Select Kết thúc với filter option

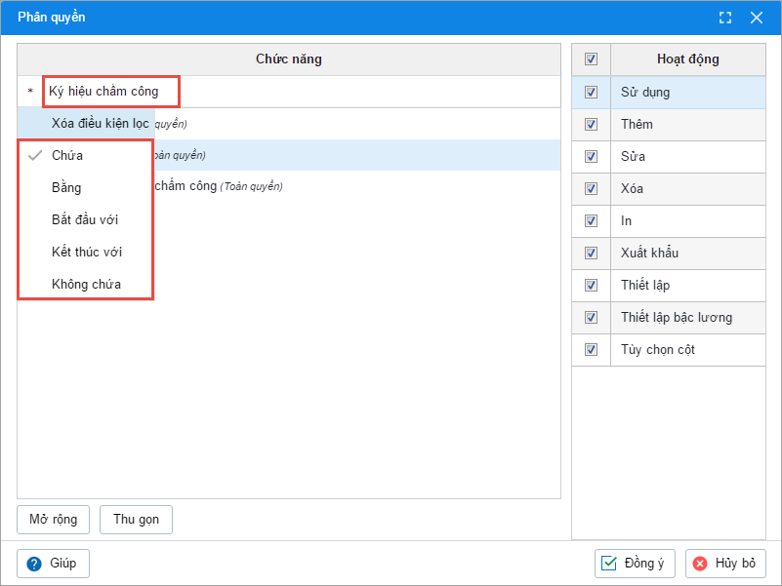pyautogui.click(x=87, y=253)
